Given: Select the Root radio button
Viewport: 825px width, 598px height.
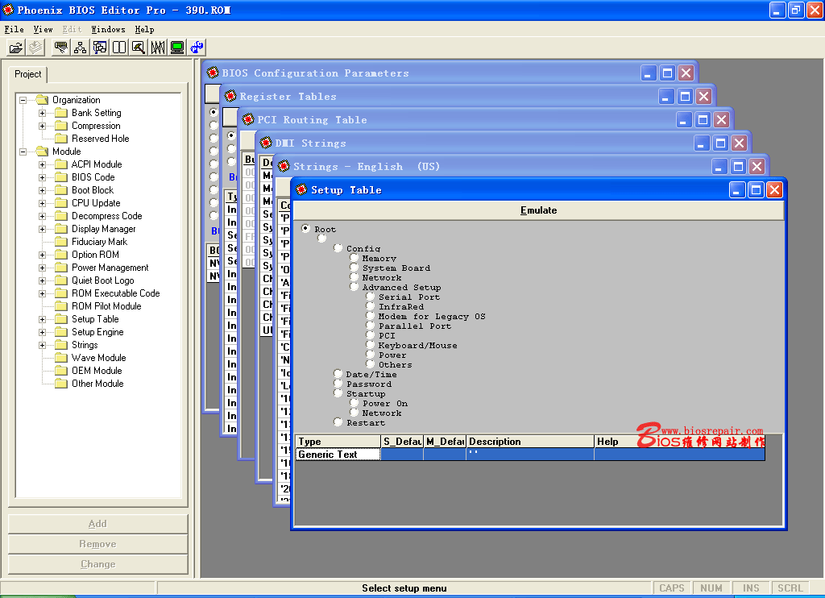Looking at the screenshot, I should point(305,228).
